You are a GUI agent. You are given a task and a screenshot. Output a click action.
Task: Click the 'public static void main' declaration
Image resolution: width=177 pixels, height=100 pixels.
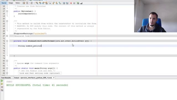(26, 68)
